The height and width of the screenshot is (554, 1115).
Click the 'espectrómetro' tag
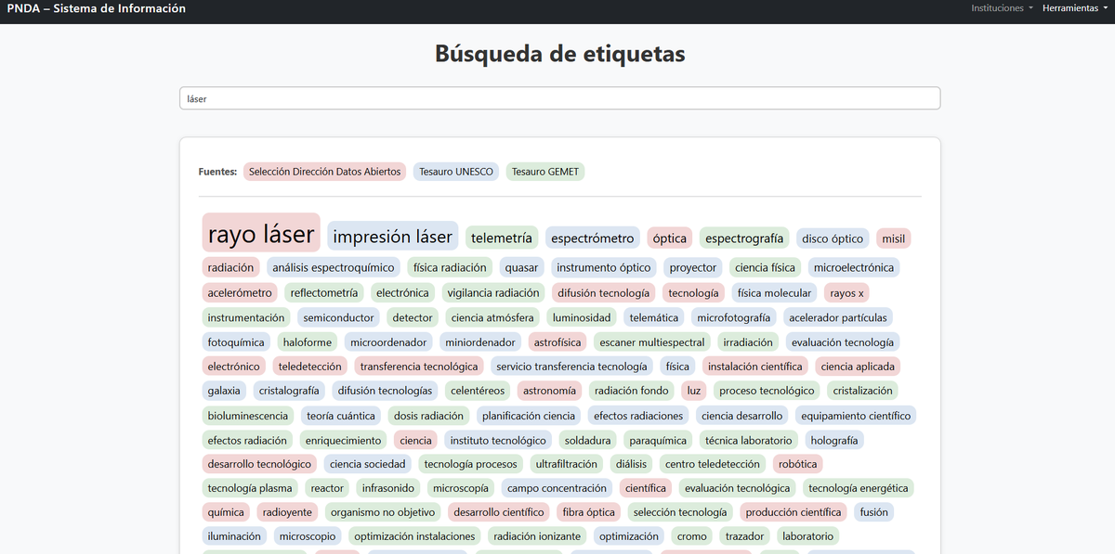(x=593, y=238)
